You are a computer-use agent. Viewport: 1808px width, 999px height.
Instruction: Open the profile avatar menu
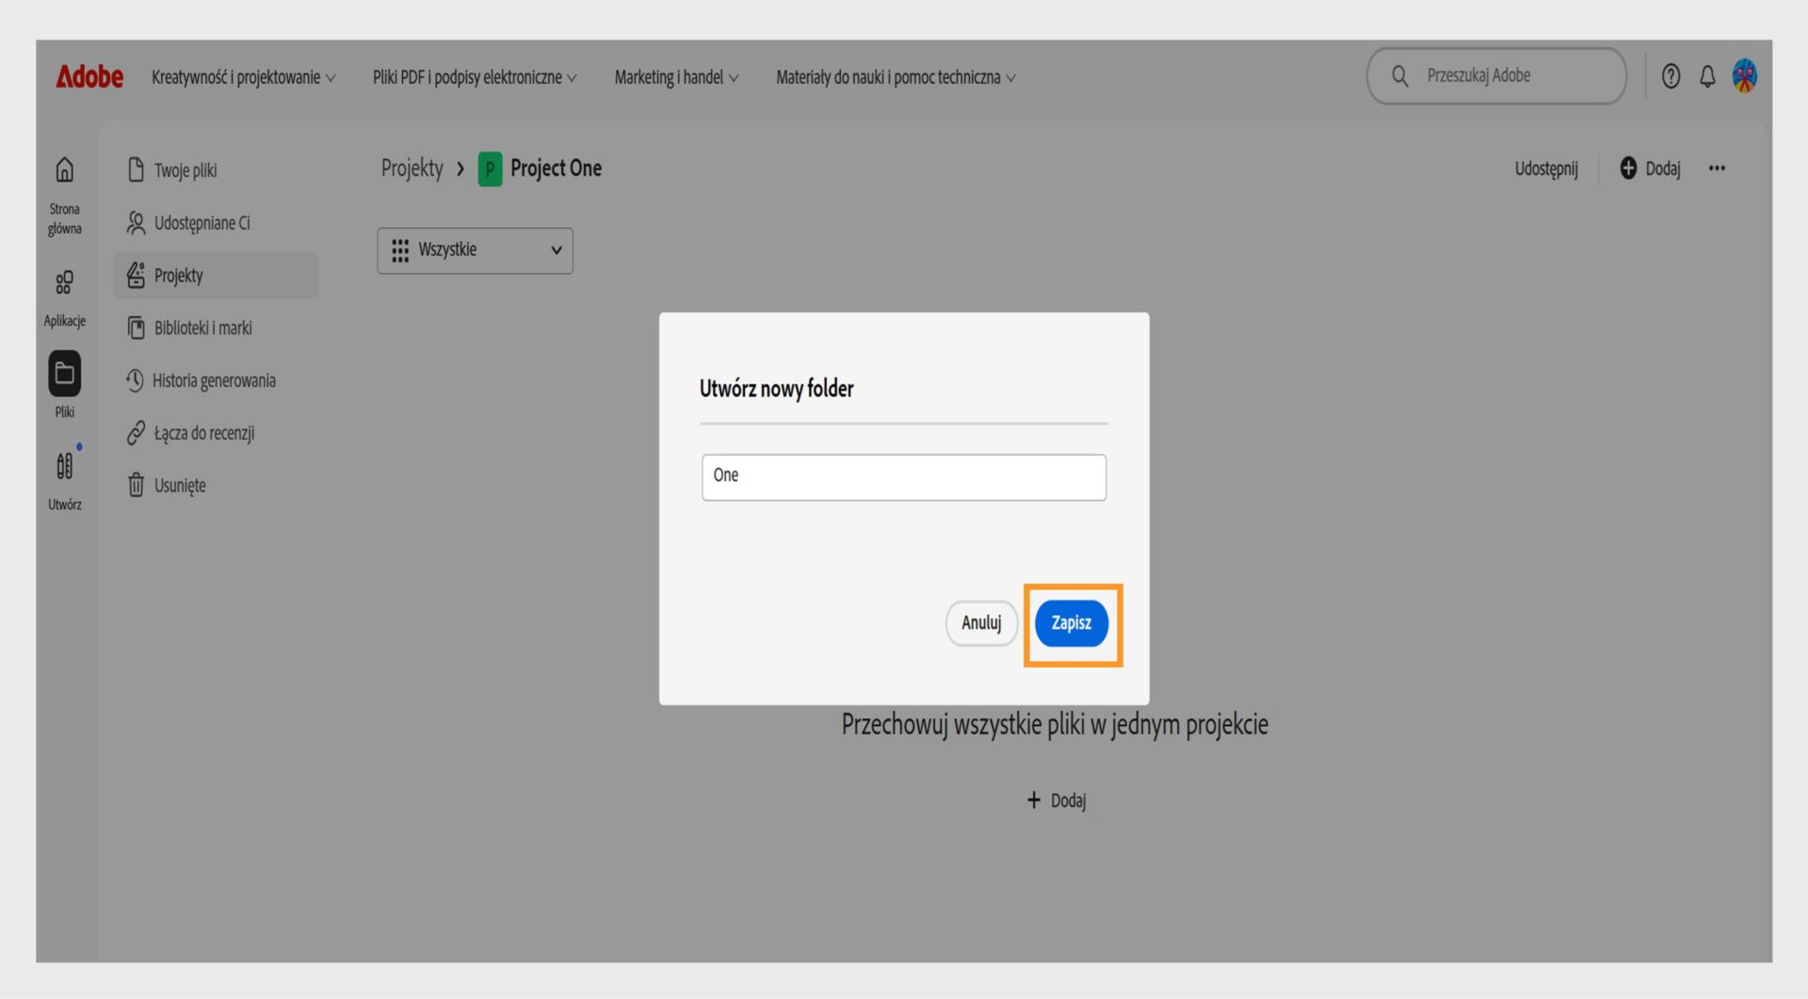pyautogui.click(x=1746, y=76)
